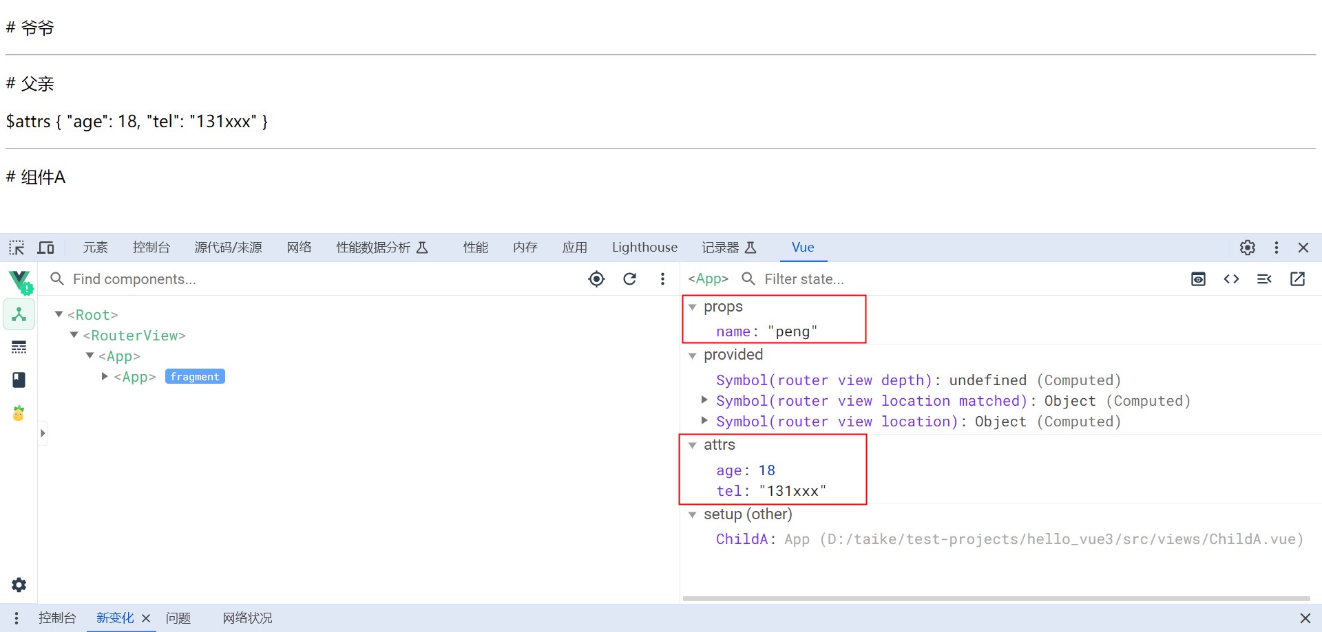
Task: Open the 源代码/来源 tab
Action: point(229,248)
